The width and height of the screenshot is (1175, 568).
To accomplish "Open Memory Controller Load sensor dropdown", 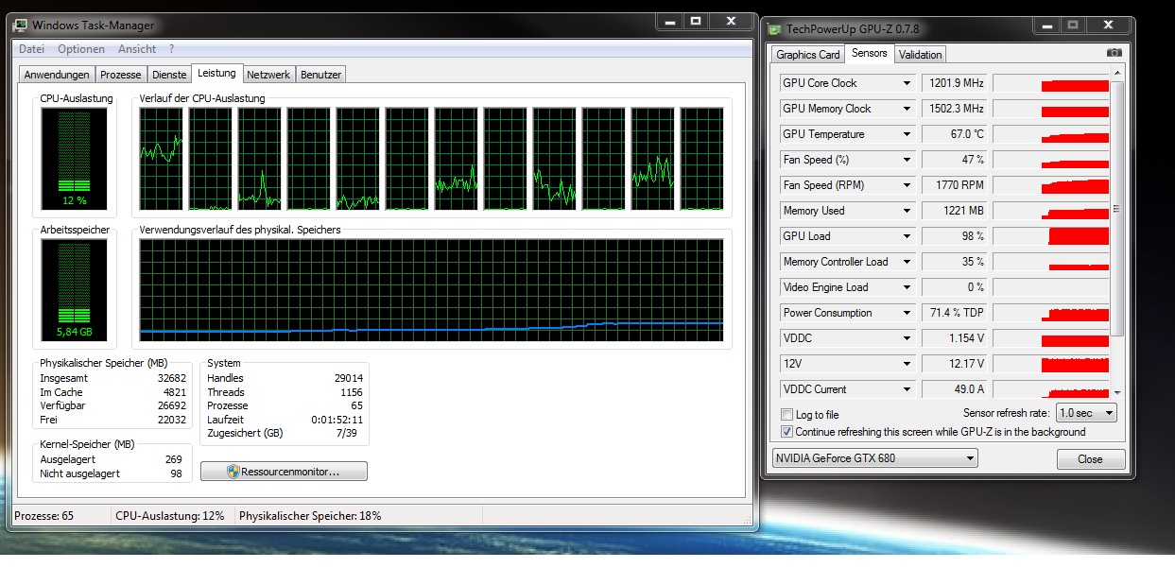I will (907, 262).
